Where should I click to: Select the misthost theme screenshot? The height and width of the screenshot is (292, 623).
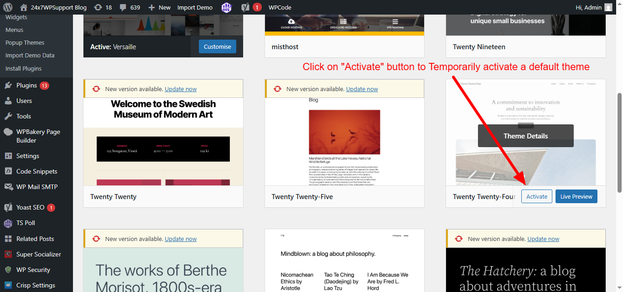pos(344,25)
